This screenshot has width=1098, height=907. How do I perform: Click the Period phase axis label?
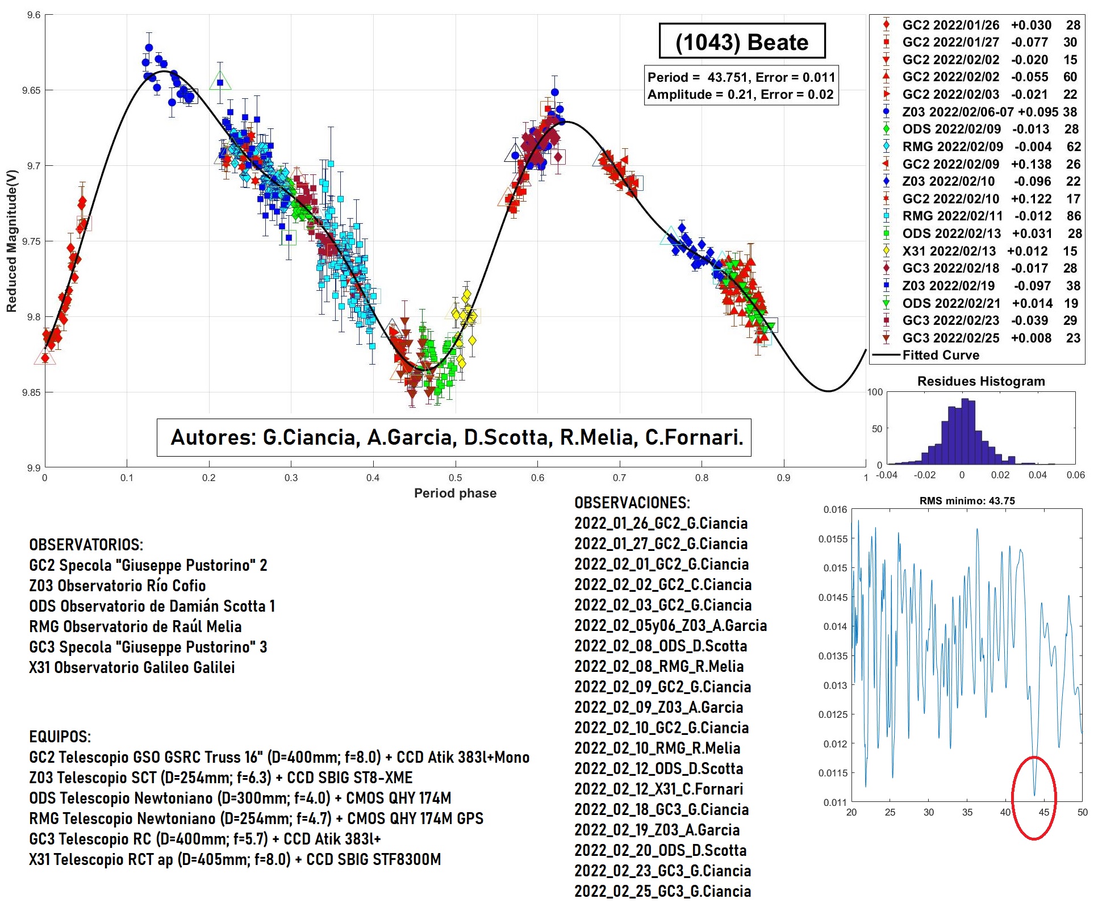(455, 493)
